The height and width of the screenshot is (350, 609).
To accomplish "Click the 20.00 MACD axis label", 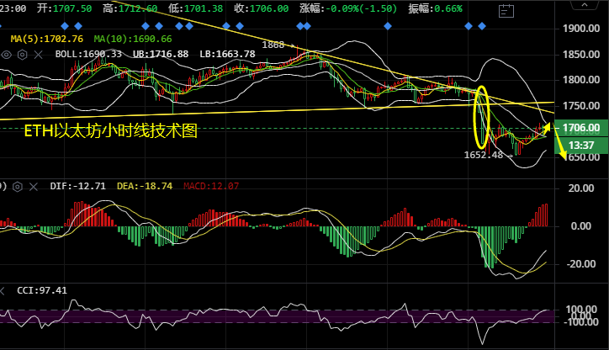I will pos(581,188).
